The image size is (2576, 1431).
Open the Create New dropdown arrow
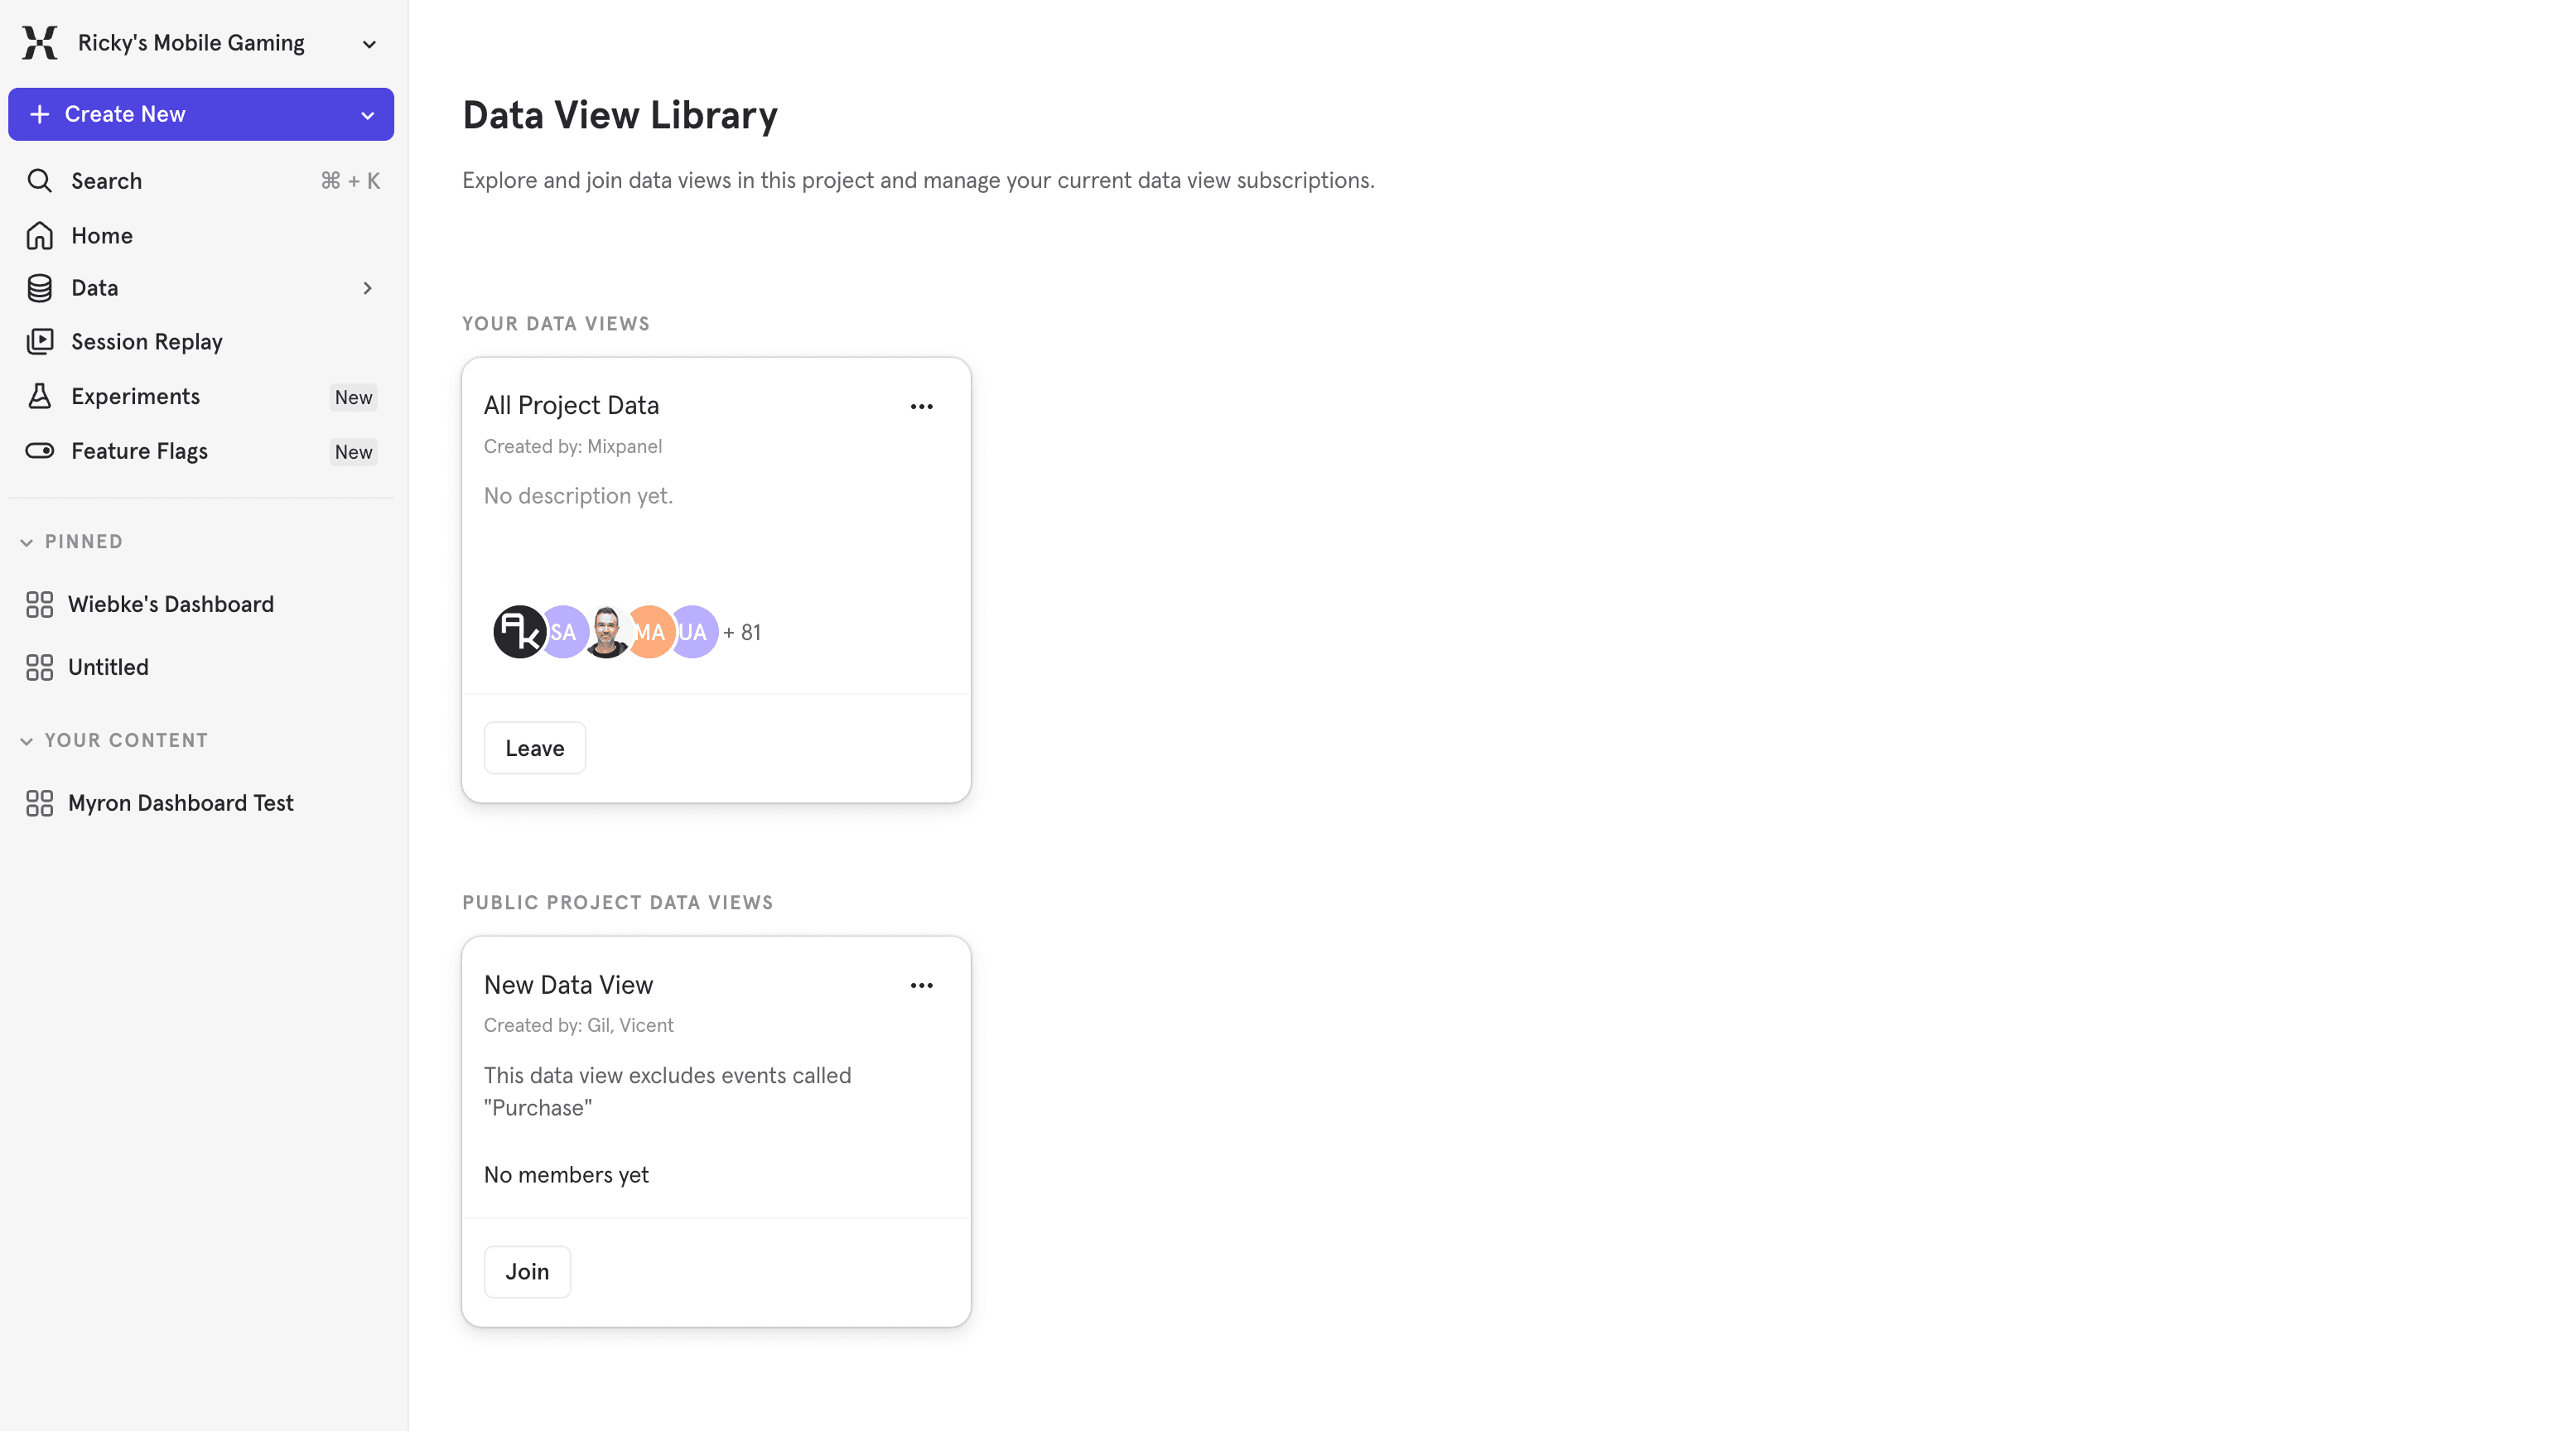366,114
